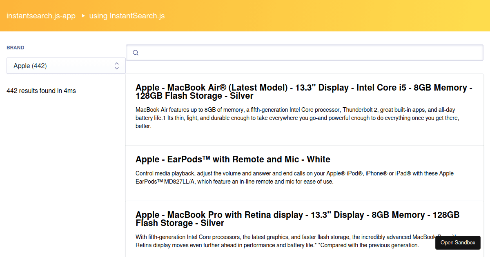Click the triangle separator icon in header

(83, 16)
